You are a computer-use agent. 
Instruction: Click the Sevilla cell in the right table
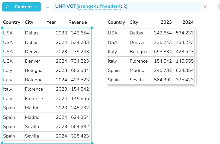(x=137, y=80)
